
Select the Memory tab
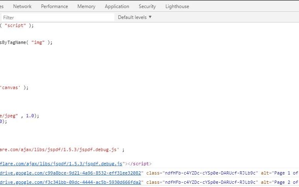(86, 6)
